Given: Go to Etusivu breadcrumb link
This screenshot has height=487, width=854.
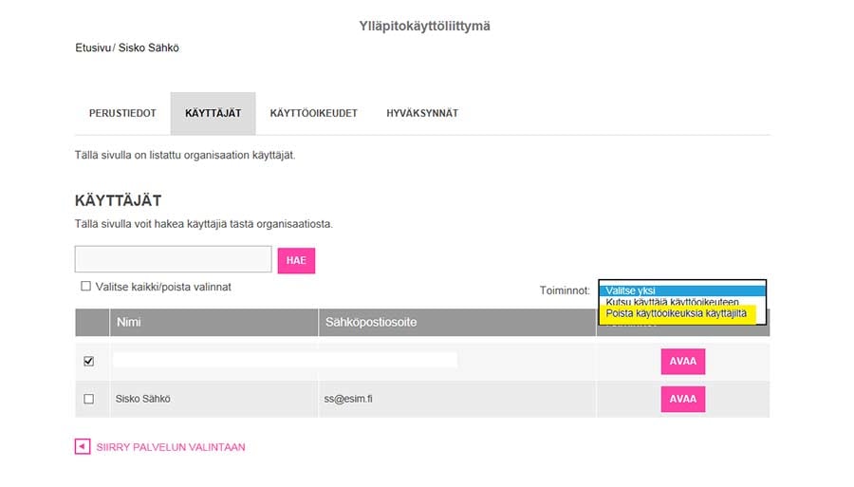Looking at the screenshot, I should click(93, 47).
